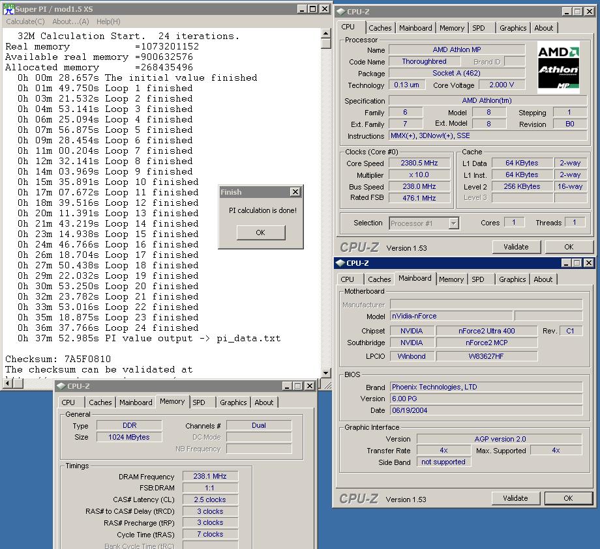
Task: Switch to Caches tab in top CPU-Z window
Action: click(x=380, y=28)
